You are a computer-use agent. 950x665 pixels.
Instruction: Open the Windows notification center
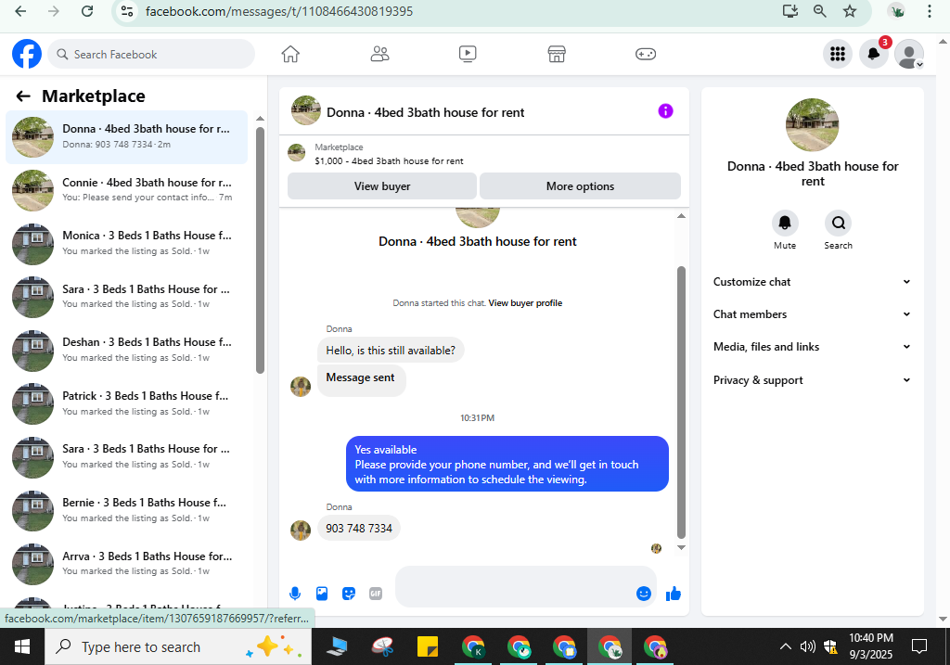[x=919, y=646]
